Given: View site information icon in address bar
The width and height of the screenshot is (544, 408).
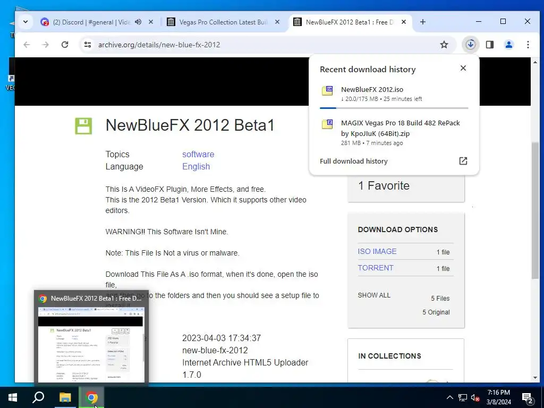Looking at the screenshot, I should point(88,45).
